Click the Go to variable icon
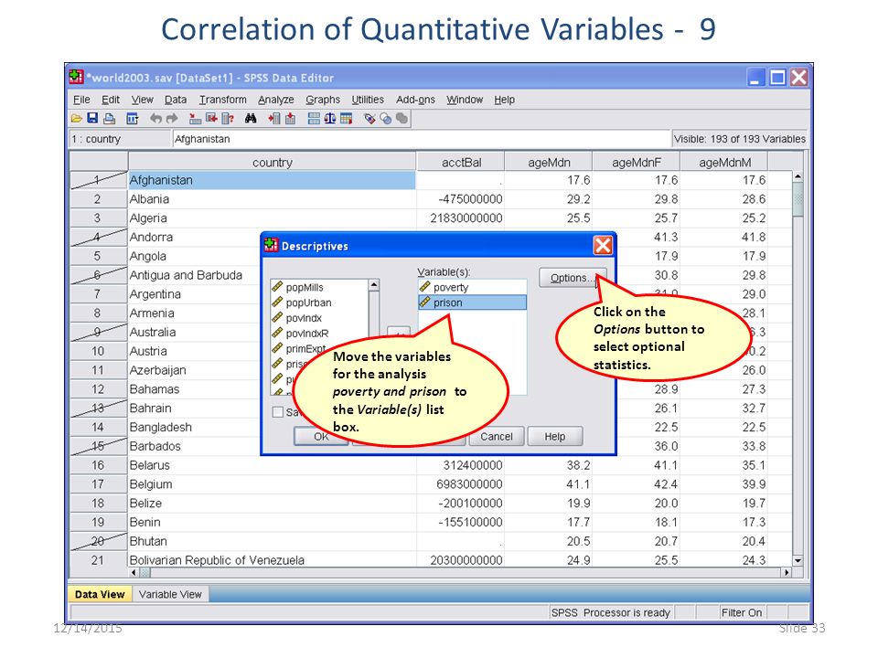Viewport: 878px width, 658px height. tap(211, 118)
